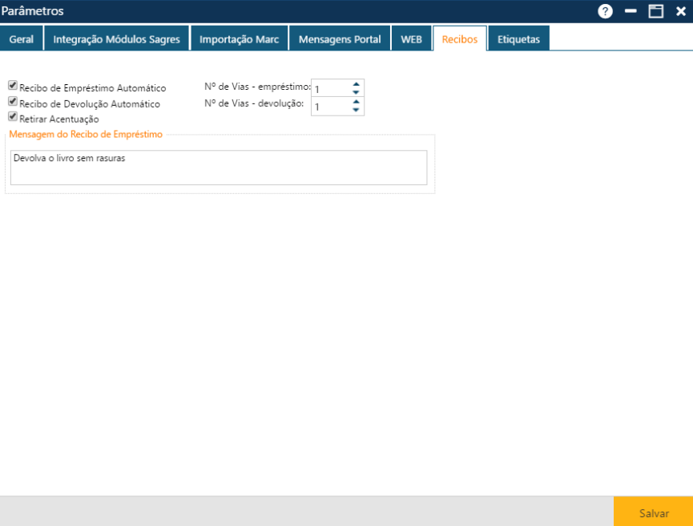Select the Nº de Vias - devolução value field
Screen dimensions: 693x526
pos(328,105)
